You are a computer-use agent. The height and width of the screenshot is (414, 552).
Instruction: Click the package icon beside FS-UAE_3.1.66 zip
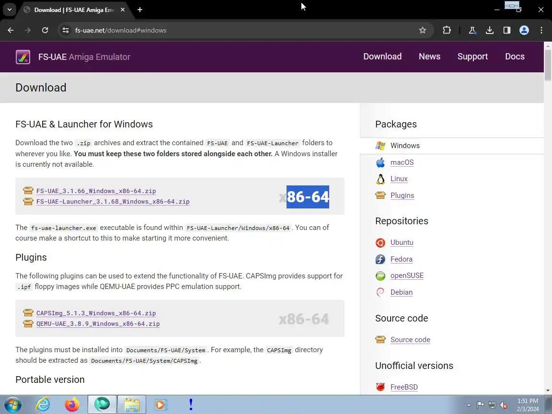(x=28, y=190)
